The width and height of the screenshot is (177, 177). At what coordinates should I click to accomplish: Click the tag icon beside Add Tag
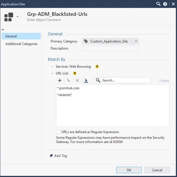click(x=51, y=155)
